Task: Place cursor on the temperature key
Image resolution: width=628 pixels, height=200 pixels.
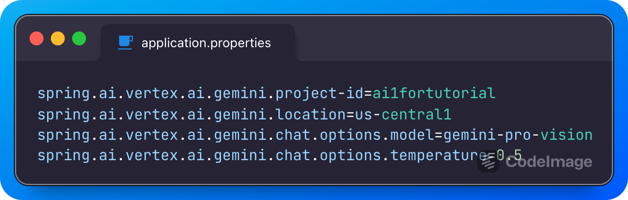Action: (438, 156)
